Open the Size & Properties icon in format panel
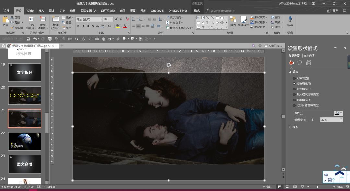 pos(309,63)
